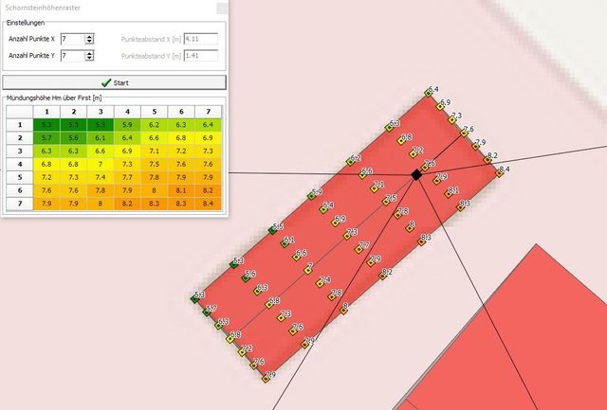Select table row header 7
The height and width of the screenshot is (410, 607).
point(20,204)
